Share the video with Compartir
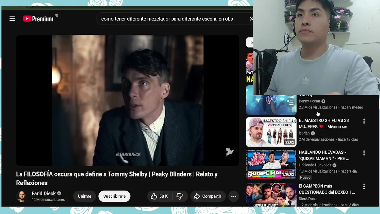 [208, 196]
